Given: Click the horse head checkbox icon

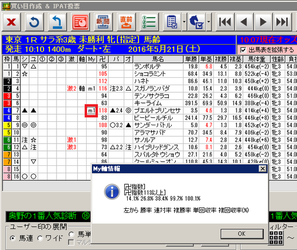Looking at the screenshot, I should pos(197,22).
